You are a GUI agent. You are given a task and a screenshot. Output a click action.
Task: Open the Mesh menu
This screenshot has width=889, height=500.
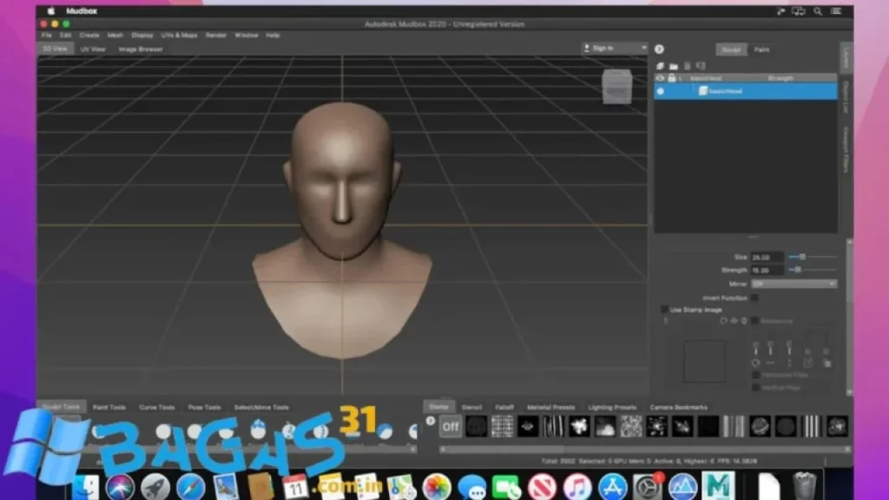pyautogui.click(x=115, y=35)
